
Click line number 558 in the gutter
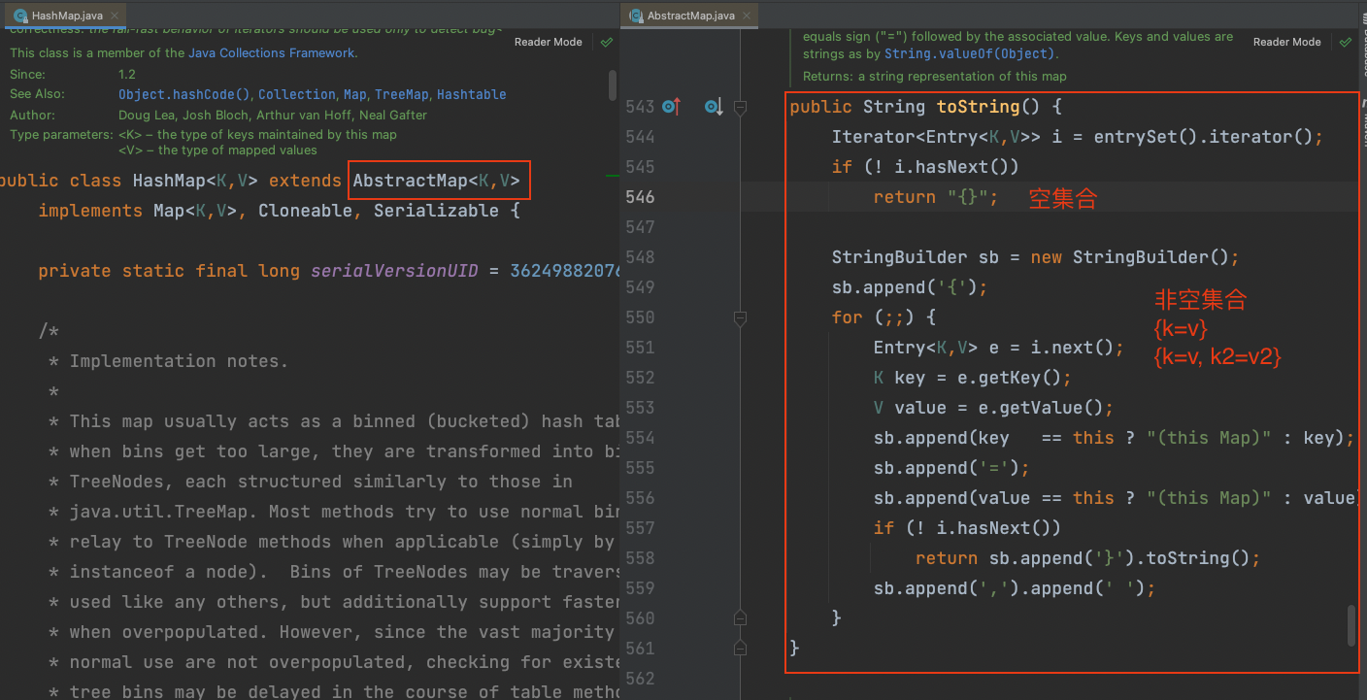pos(640,558)
